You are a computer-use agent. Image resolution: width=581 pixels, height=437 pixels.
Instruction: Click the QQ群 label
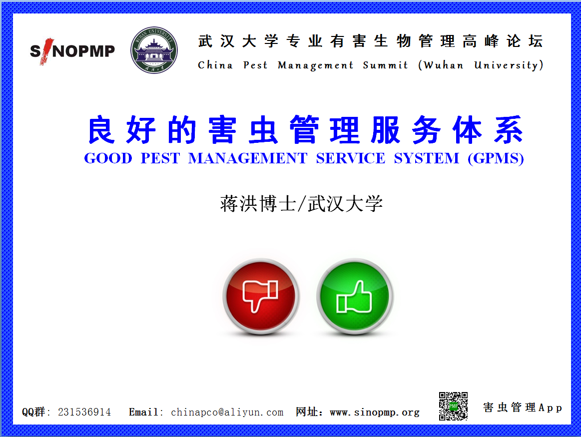33,412
